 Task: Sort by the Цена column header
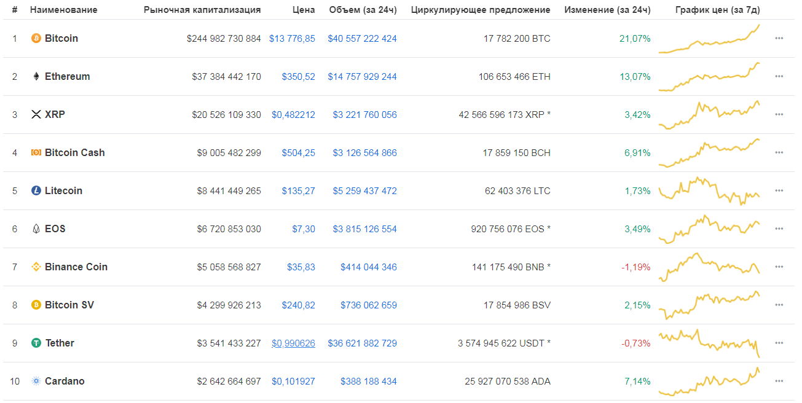pos(304,10)
